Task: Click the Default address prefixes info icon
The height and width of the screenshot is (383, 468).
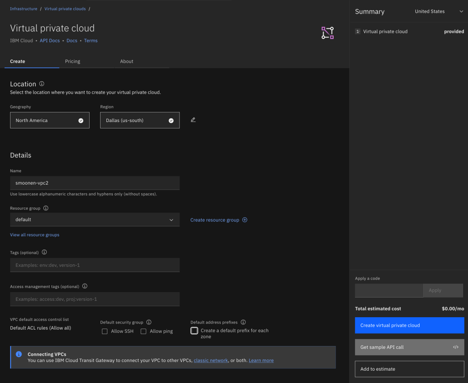Action: [x=243, y=322]
